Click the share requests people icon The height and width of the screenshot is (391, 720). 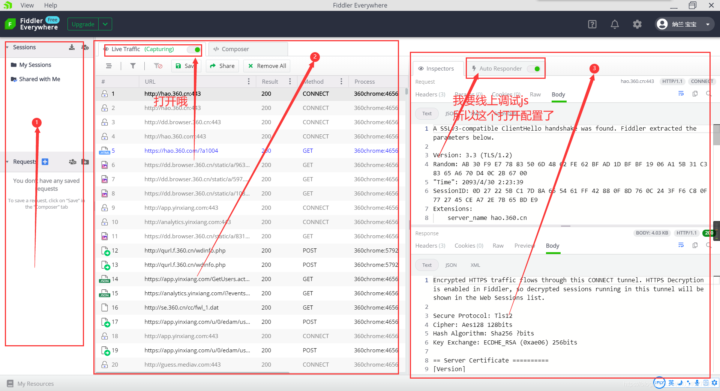point(72,162)
